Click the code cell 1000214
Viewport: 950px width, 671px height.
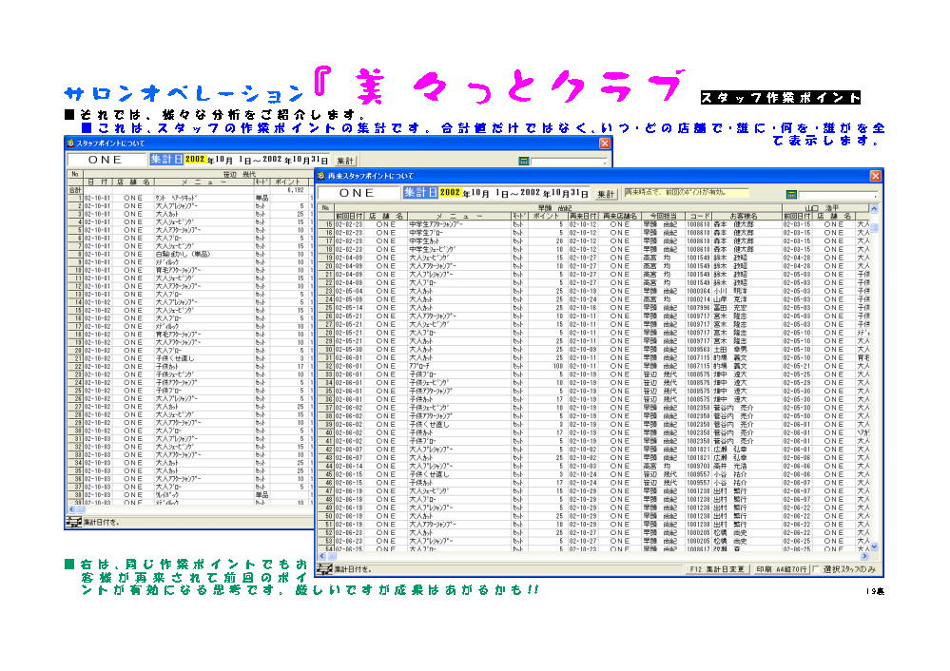click(699, 299)
